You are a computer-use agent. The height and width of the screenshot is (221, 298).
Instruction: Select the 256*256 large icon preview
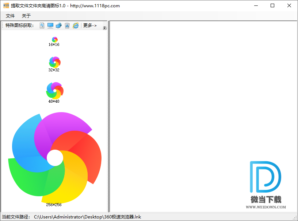pos(55,158)
